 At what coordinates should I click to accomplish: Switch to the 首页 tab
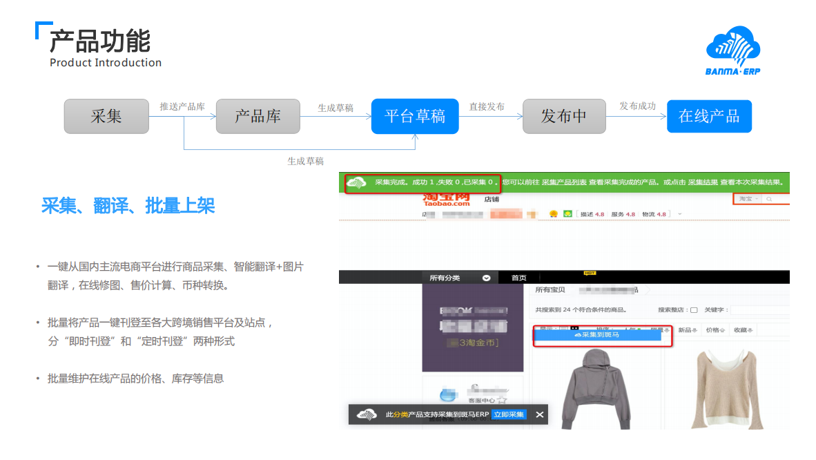click(519, 276)
